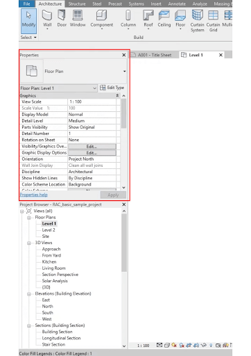Click Edit for Graphic Display Options

coord(92,153)
